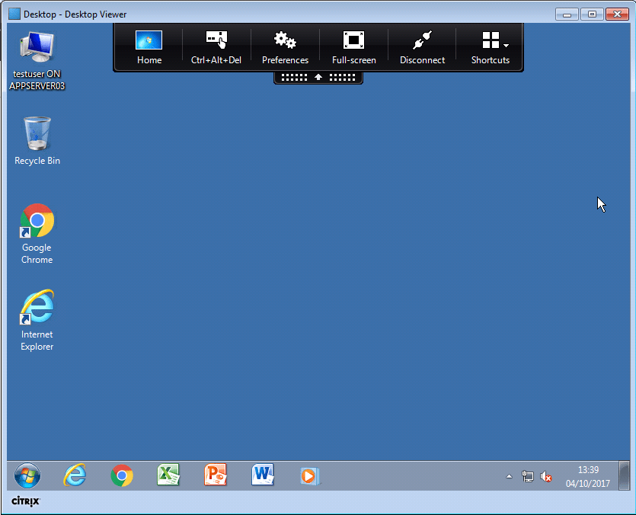636x515 pixels.
Task: Minimize the Desktop Viewer window
Action: pos(567,14)
